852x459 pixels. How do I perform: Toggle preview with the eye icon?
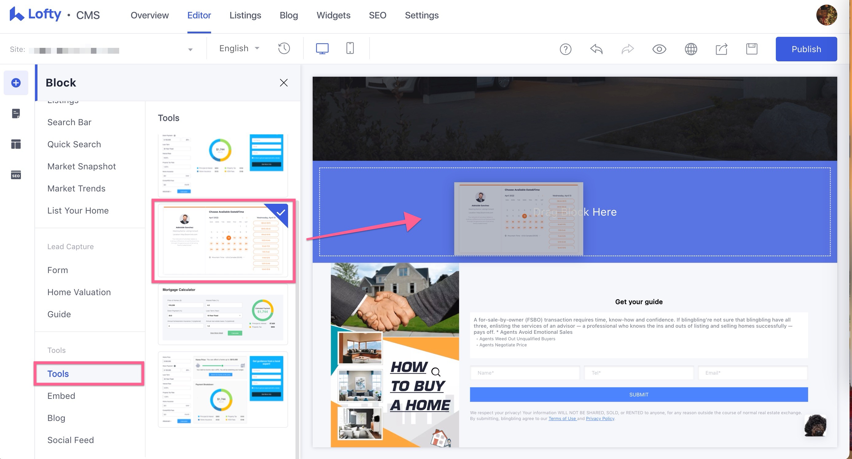(659, 49)
